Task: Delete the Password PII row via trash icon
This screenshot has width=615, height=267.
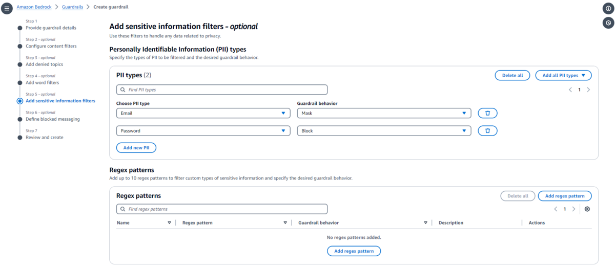Action: click(487, 131)
